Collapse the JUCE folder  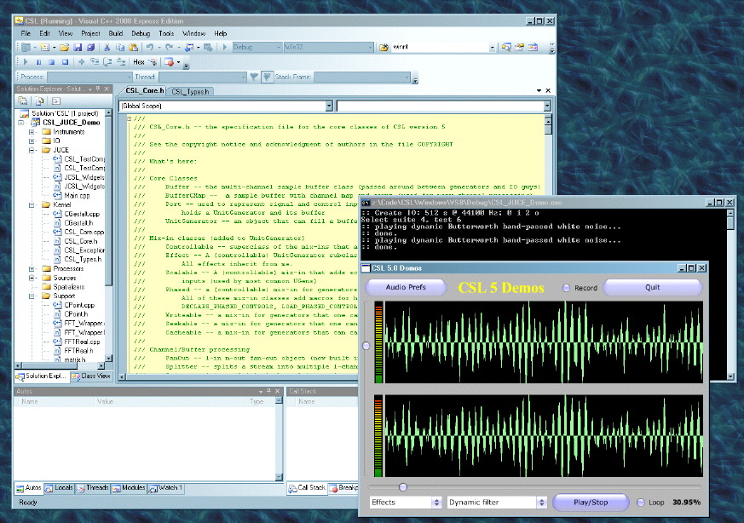point(32,150)
